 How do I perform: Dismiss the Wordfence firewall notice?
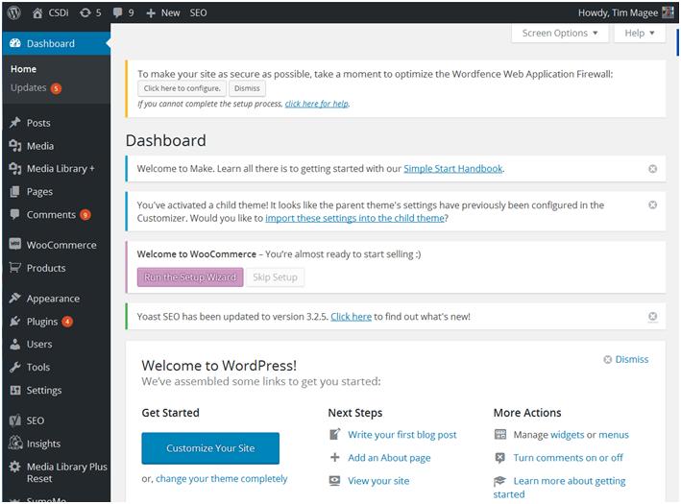point(247,88)
